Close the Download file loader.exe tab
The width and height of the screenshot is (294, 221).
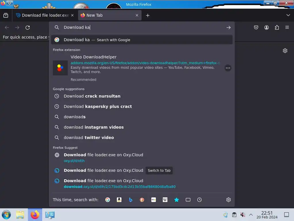pyautogui.click(x=72, y=16)
